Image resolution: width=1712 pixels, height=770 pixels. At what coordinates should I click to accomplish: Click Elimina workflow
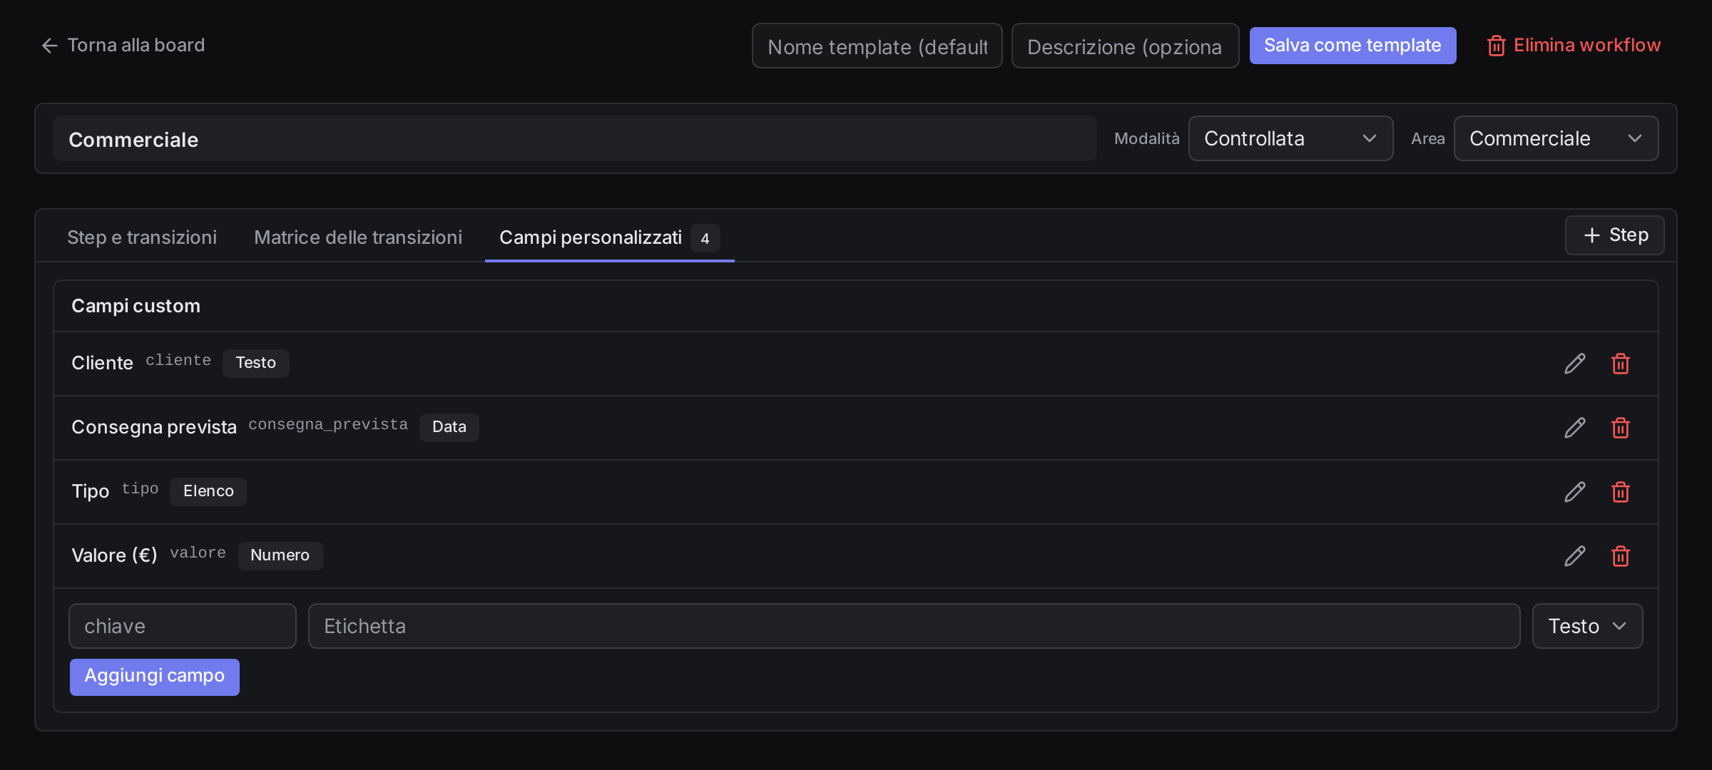(x=1574, y=46)
